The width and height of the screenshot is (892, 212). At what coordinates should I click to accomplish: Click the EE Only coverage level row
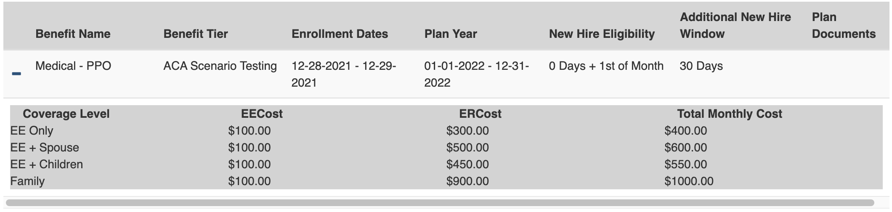click(32, 131)
